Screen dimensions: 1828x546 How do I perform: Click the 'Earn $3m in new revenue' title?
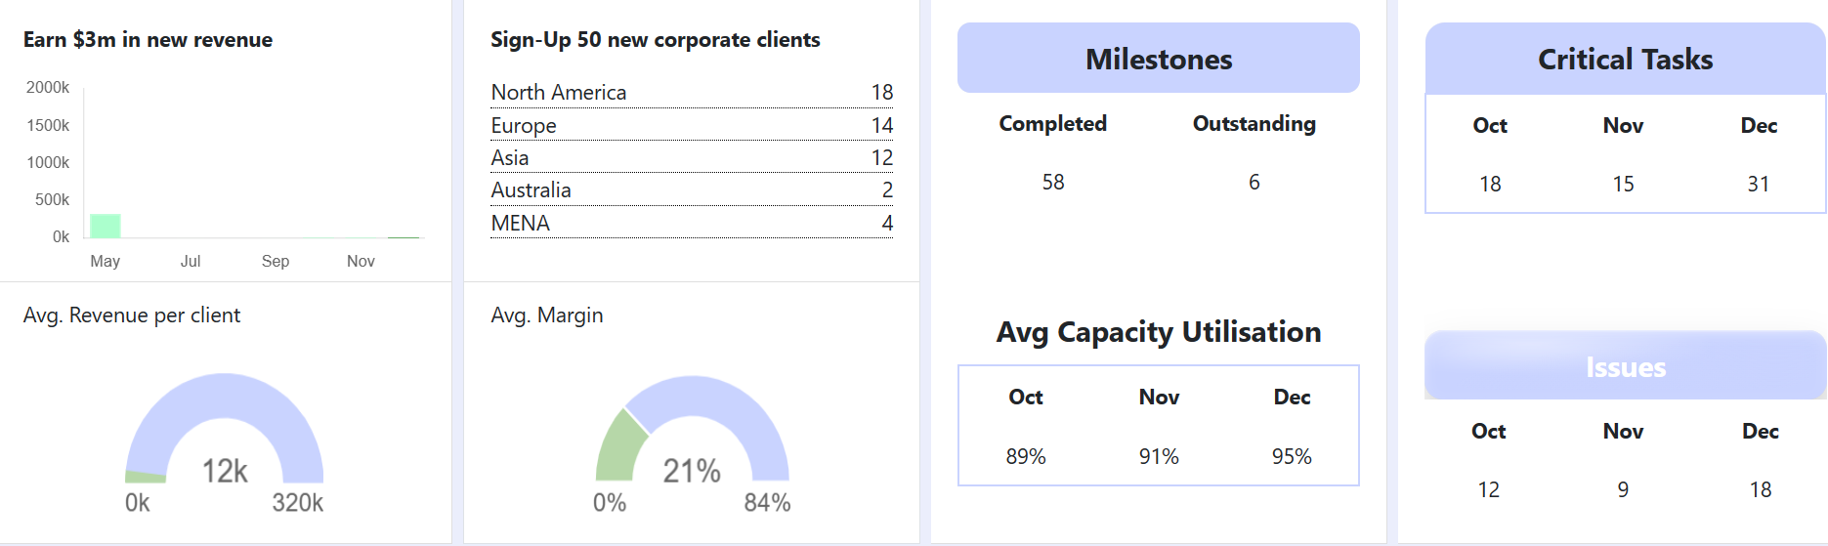(148, 40)
